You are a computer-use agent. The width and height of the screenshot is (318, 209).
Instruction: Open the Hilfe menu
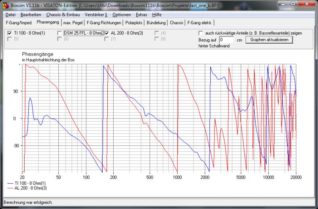pyautogui.click(x=157, y=14)
